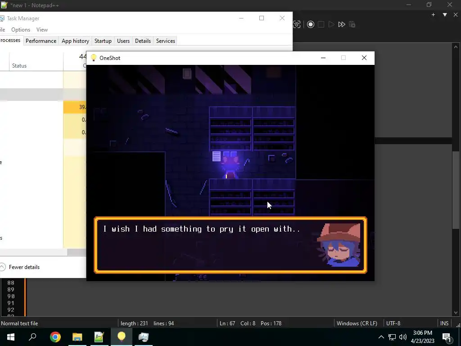Sort by the Status column header

(x=19, y=66)
